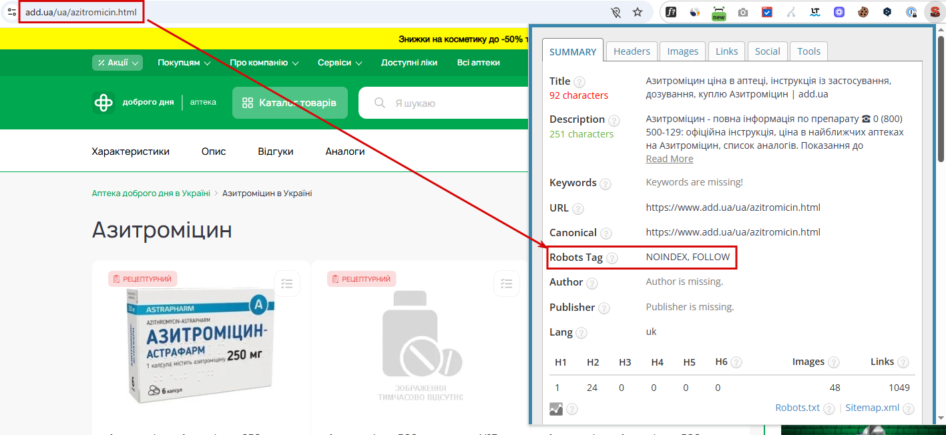946x435 pixels.
Task: Expand the Сервіси dropdown menu
Action: 340,63
